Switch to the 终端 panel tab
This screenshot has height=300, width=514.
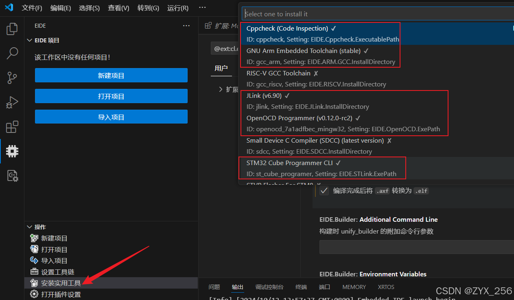click(301, 287)
